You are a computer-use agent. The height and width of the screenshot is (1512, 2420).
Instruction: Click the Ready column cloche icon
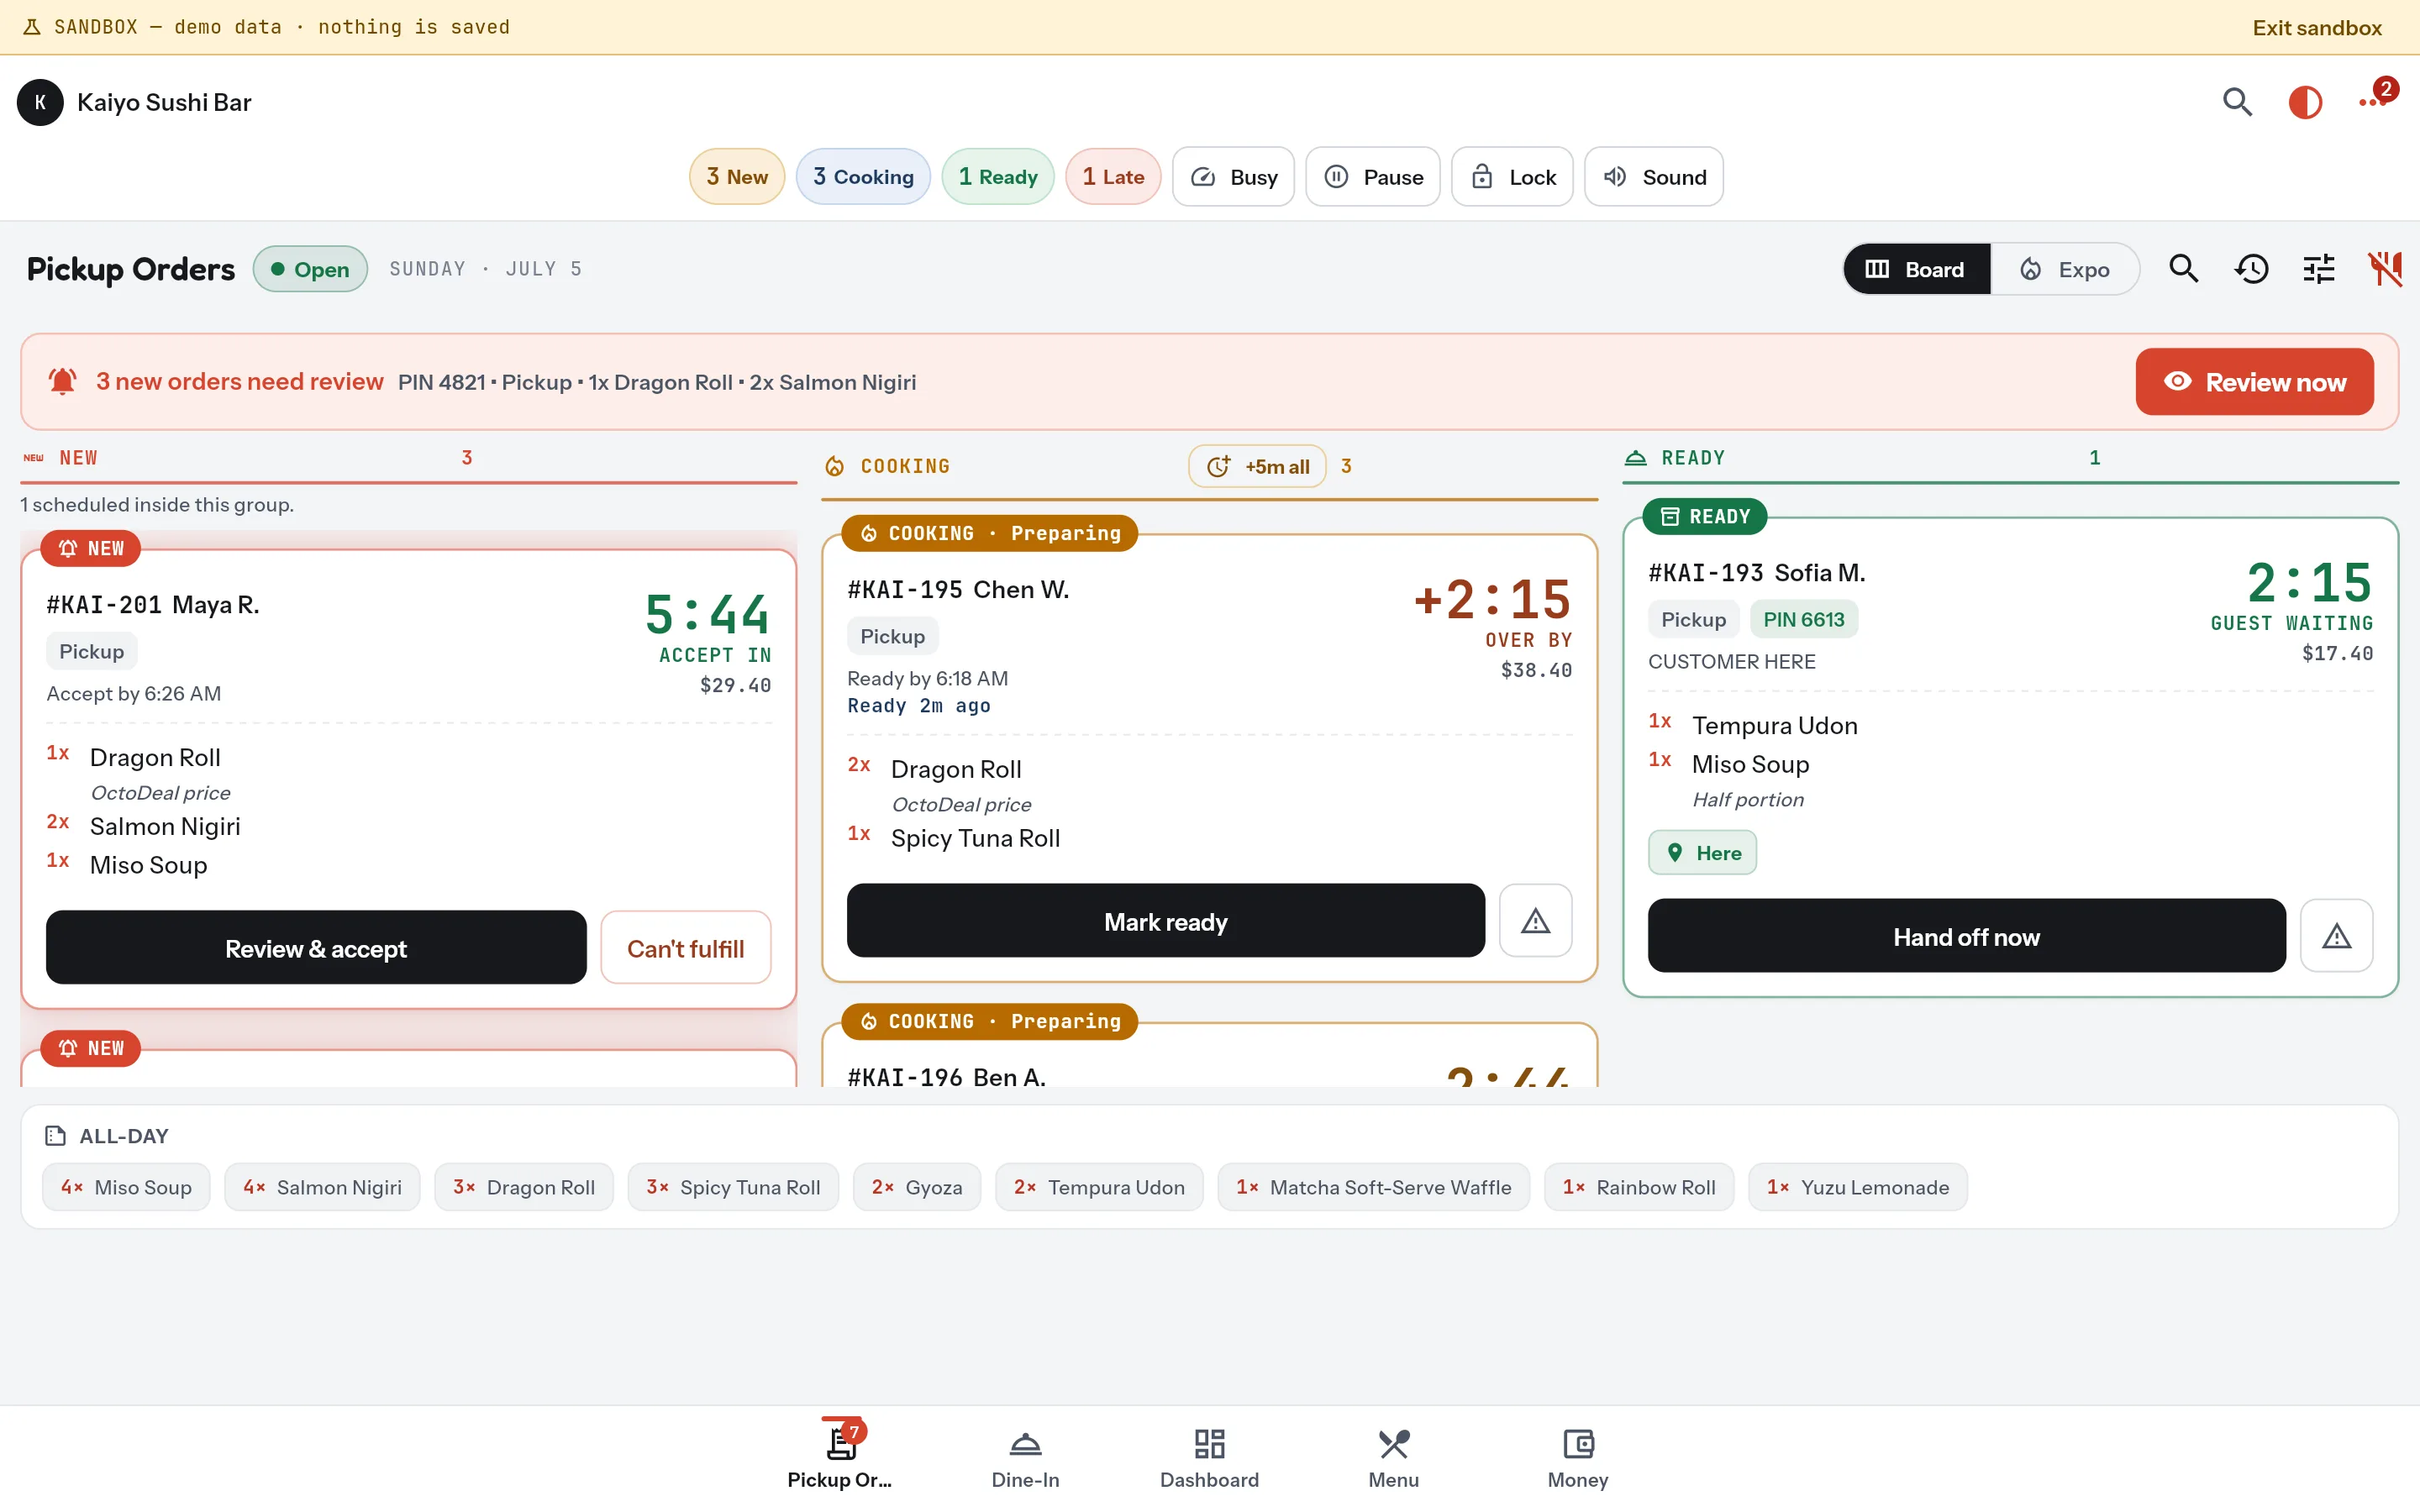1635,458
